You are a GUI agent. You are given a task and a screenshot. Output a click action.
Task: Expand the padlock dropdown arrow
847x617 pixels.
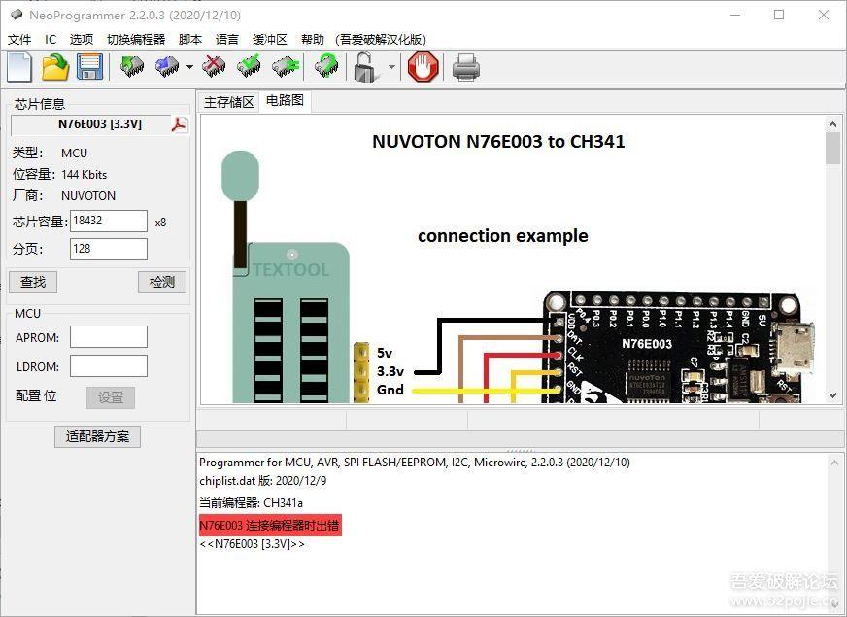click(391, 67)
